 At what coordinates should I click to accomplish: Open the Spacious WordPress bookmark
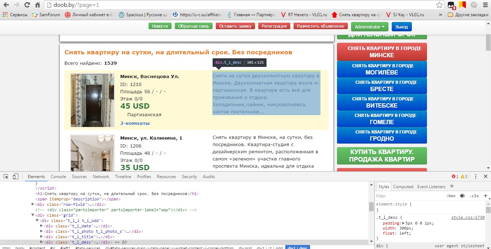(x=144, y=15)
